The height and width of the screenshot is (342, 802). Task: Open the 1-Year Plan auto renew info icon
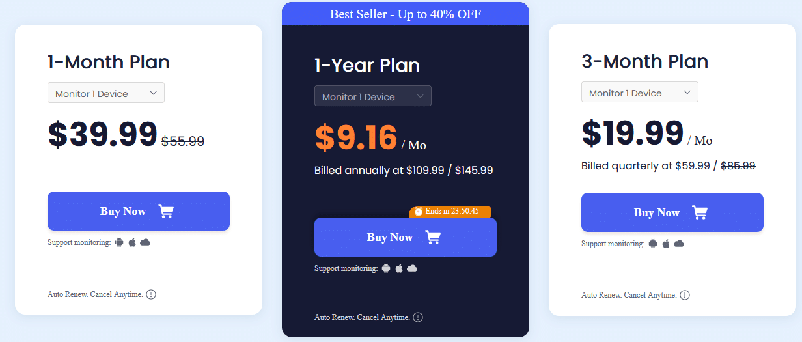(x=418, y=317)
